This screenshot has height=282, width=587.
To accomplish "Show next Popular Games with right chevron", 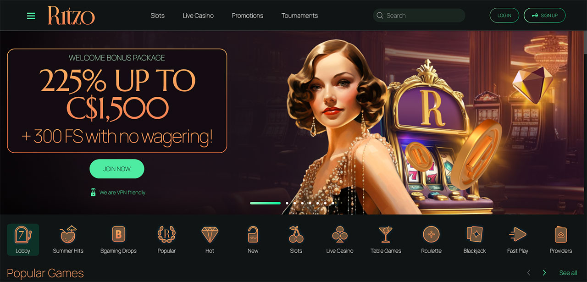I will point(544,273).
